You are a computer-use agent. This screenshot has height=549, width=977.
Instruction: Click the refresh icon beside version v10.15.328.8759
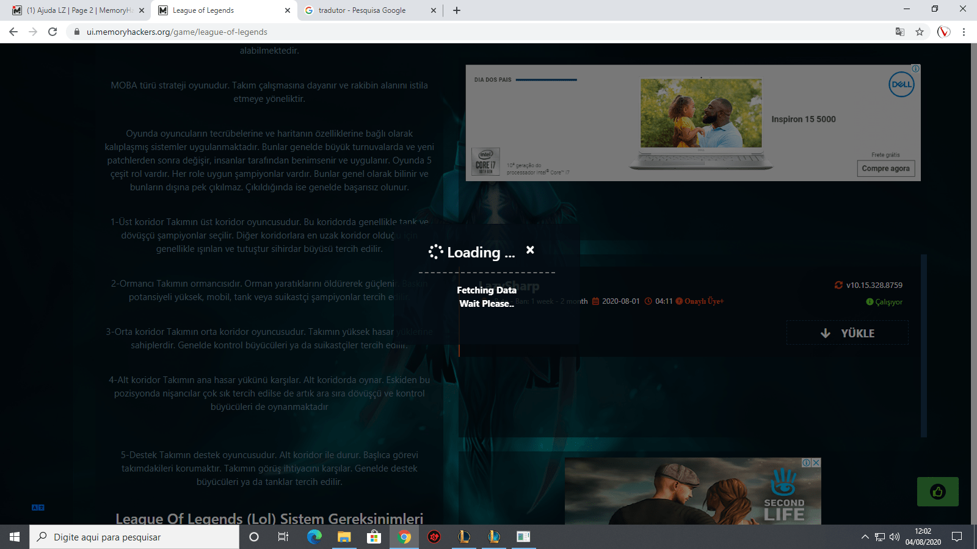[x=838, y=285]
